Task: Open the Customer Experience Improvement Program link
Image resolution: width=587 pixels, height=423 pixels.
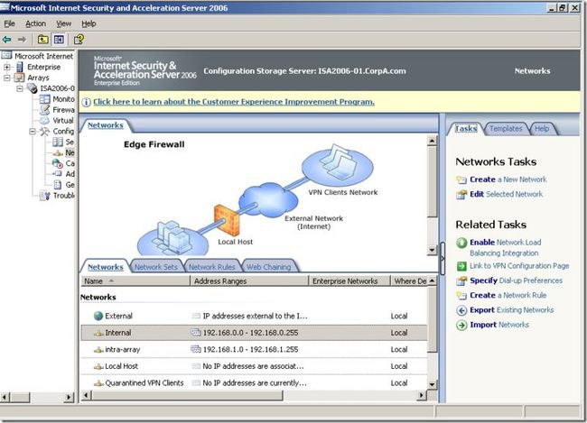Action: [x=234, y=102]
